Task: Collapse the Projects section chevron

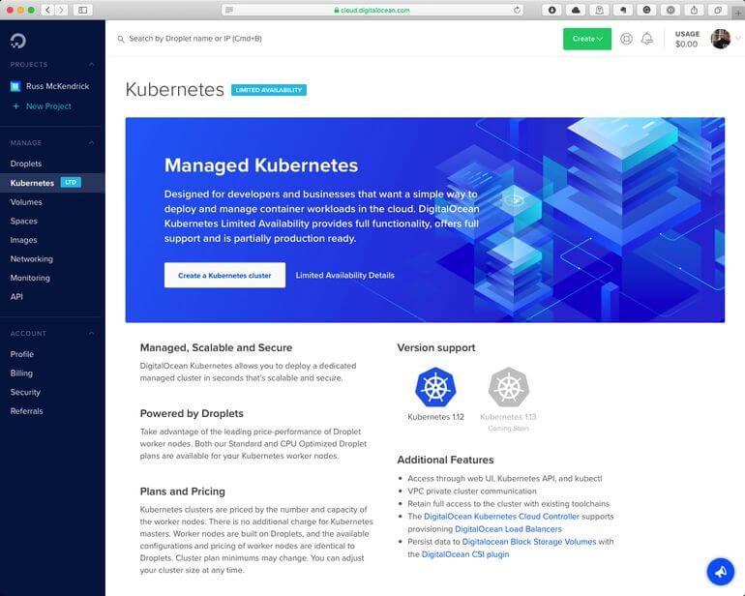Action: point(92,65)
